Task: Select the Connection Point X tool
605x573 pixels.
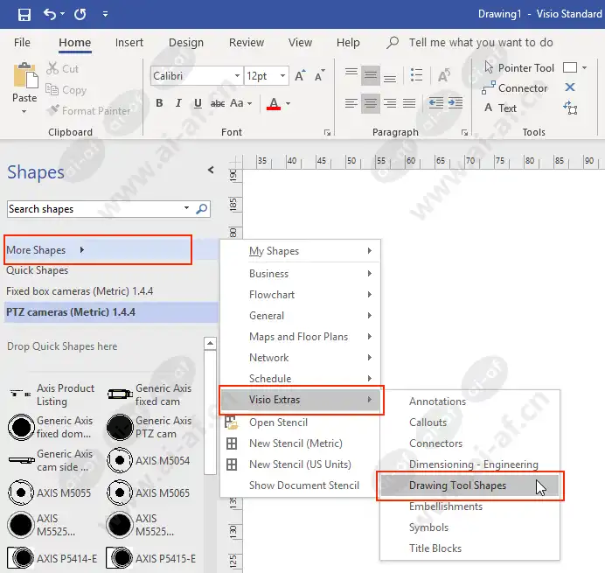Action: 570,87
